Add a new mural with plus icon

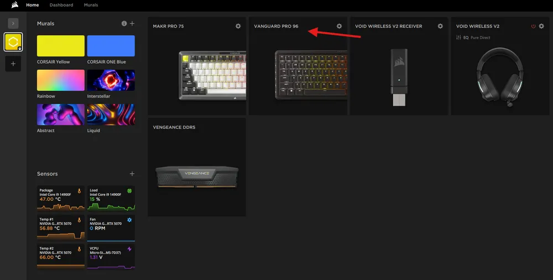coord(132,23)
